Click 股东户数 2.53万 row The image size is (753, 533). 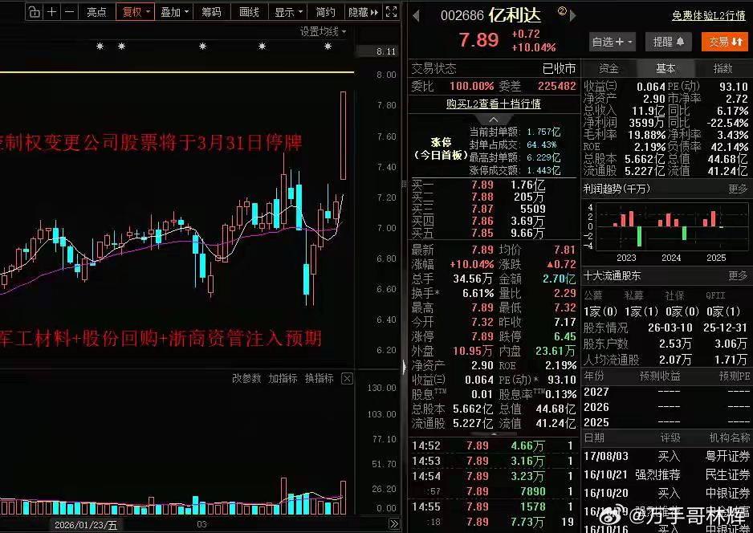(x=666, y=344)
